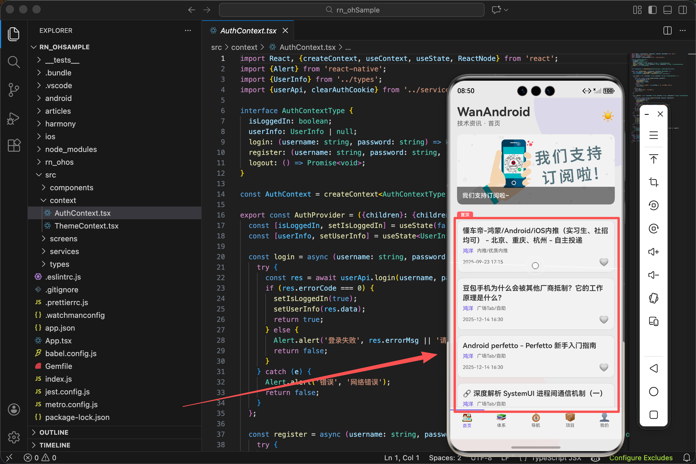
Task: Click the emulator crop screenshot icon
Action: point(653,182)
